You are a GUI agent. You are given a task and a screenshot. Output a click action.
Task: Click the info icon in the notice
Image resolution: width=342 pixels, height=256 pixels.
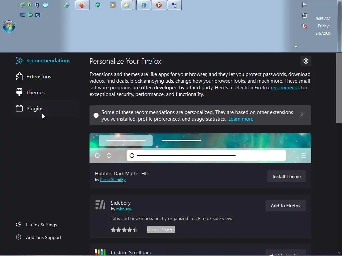click(x=96, y=115)
